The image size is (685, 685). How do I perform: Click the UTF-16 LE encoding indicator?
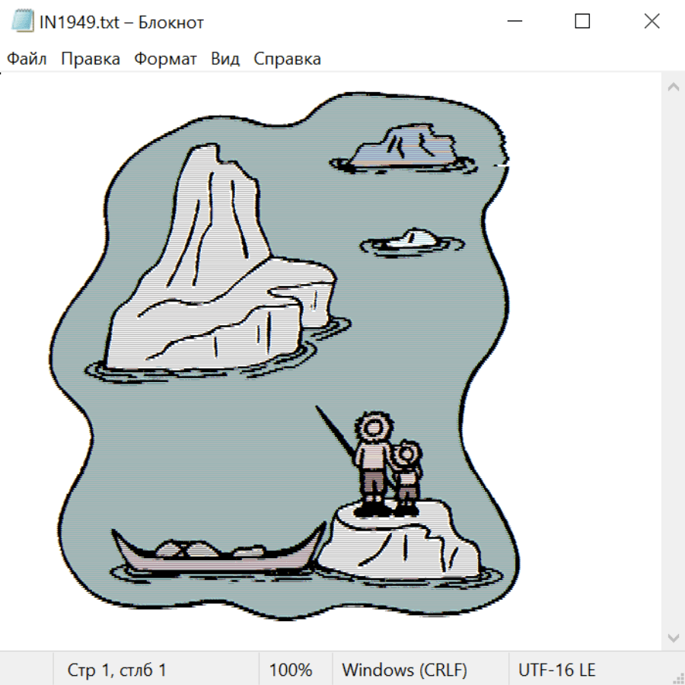tap(556, 670)
